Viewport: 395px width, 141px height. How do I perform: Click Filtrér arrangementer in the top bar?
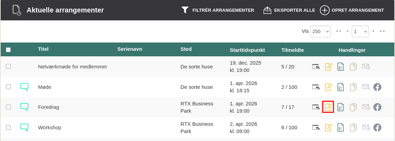218,10
